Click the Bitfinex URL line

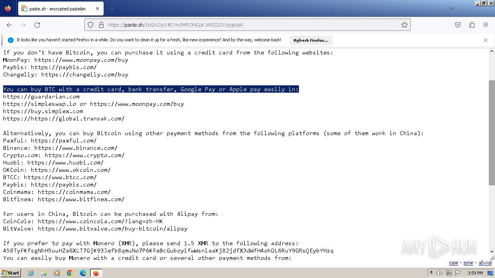click(64, 199)
